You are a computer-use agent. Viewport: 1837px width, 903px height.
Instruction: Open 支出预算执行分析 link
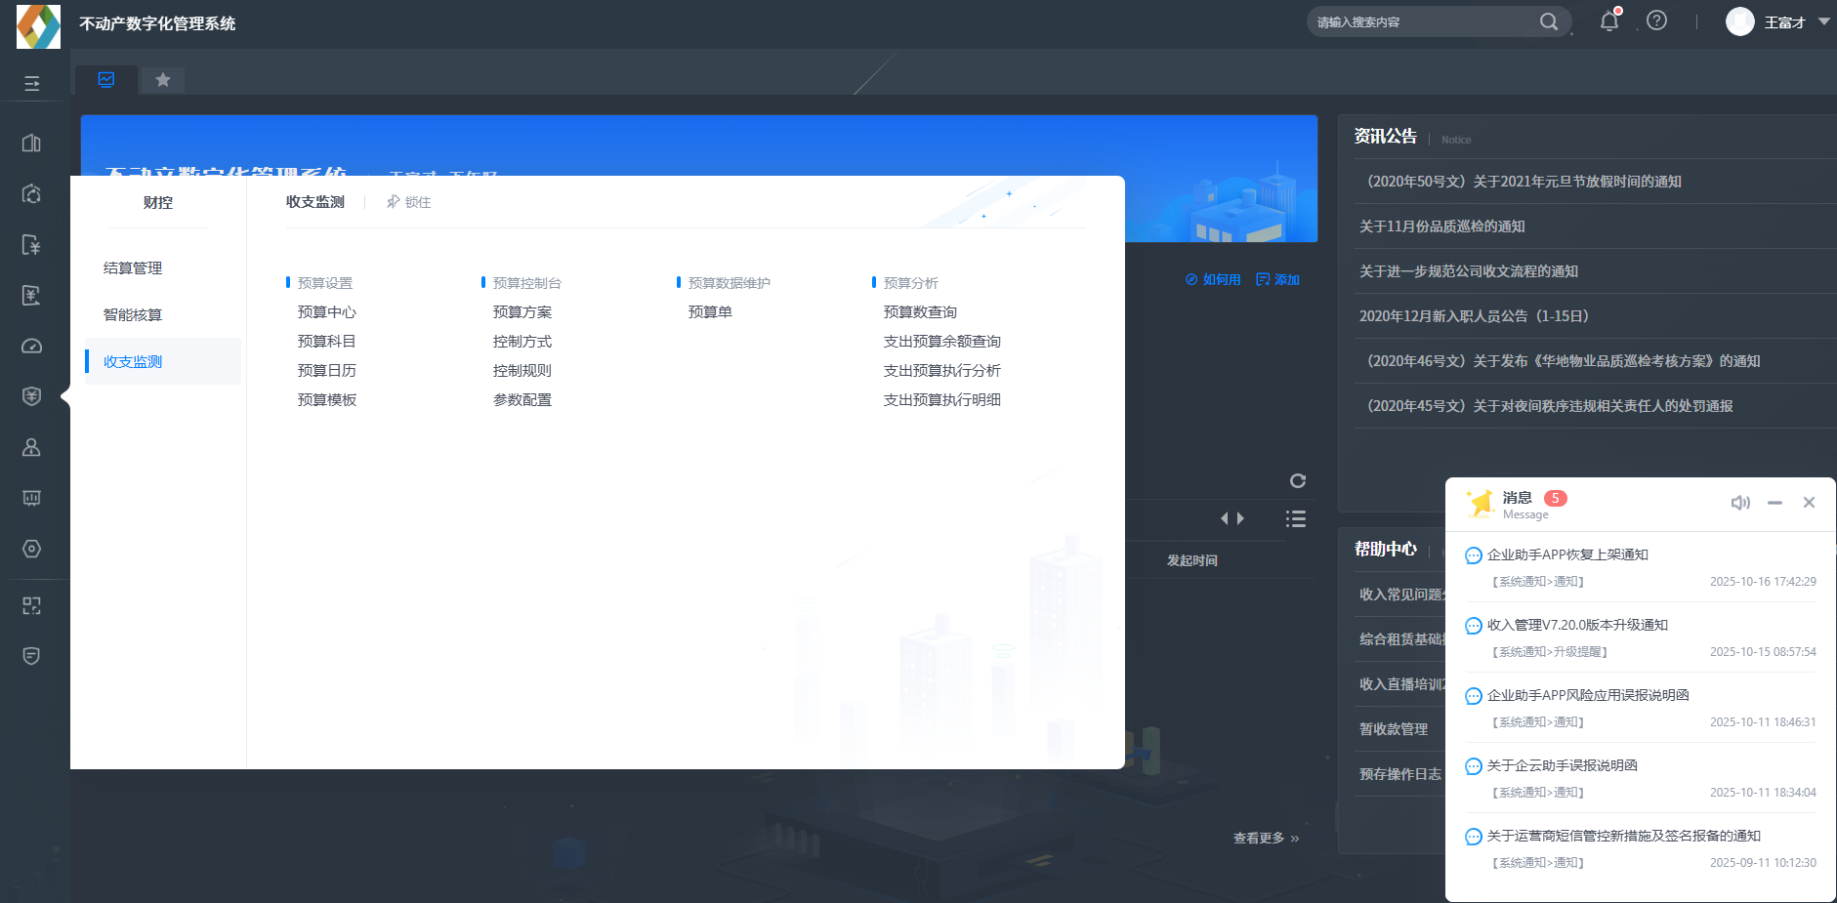pos(941,371)
